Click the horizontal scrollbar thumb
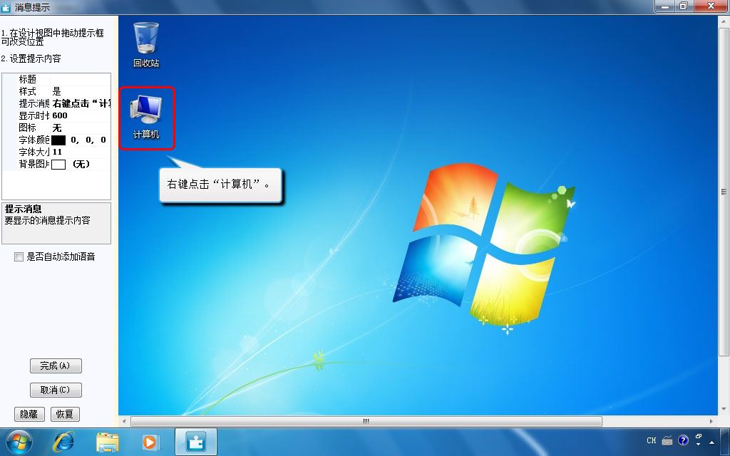This screenshot has width=730, height=456. coord(366,422)
